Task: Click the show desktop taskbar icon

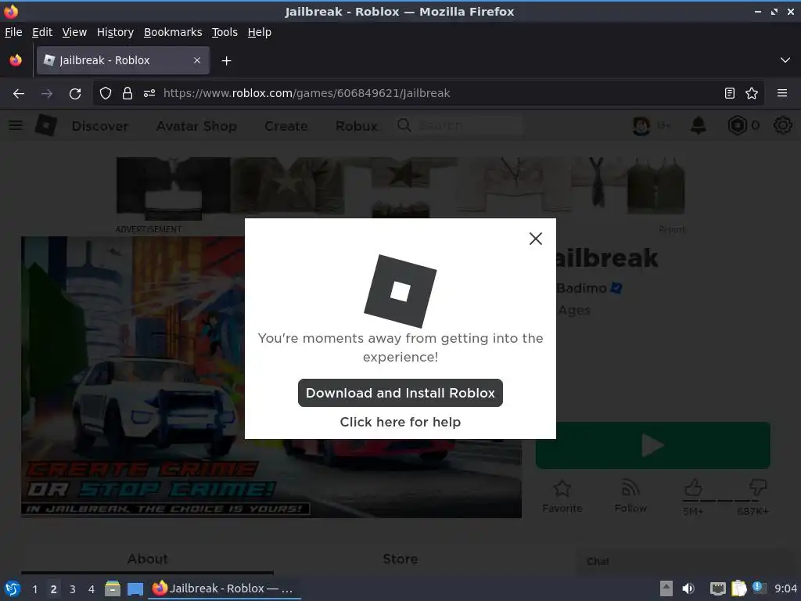Action: 135,588
